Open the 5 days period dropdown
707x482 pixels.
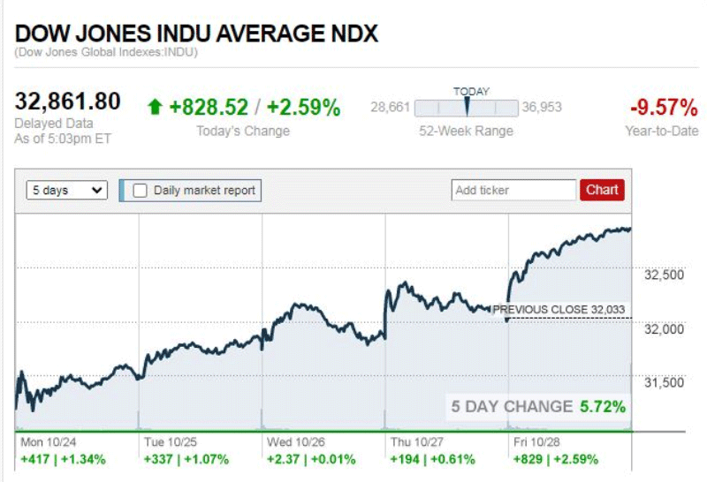click(67, 190)
